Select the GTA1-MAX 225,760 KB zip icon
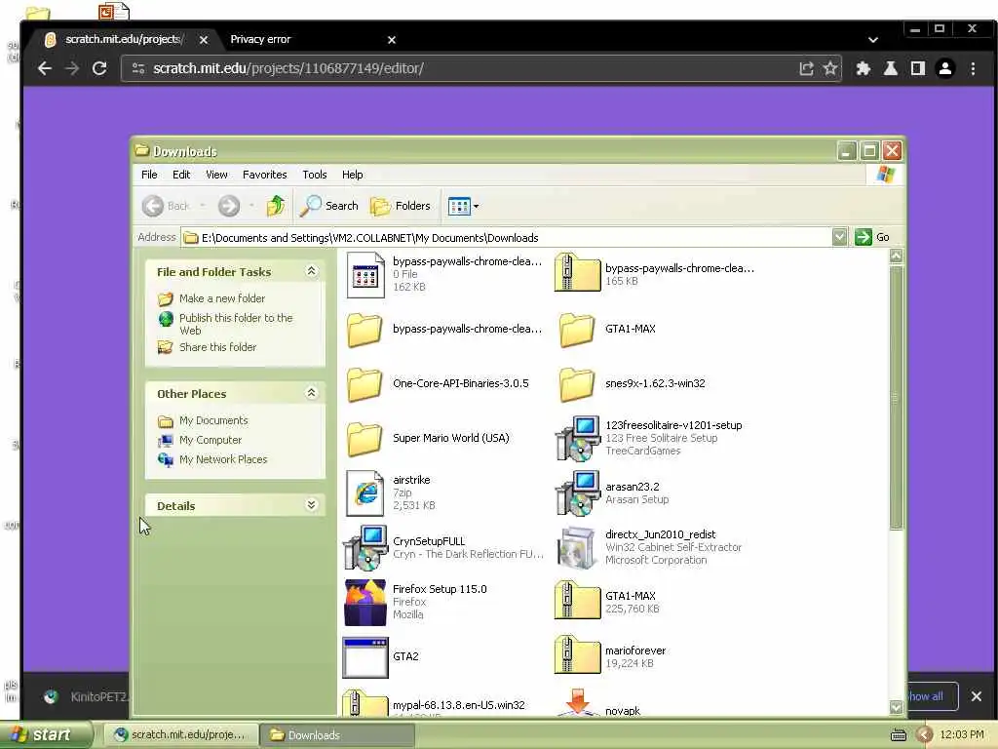Image resolution: width=998 pixels, height=749 pixels. pos(577,600)
